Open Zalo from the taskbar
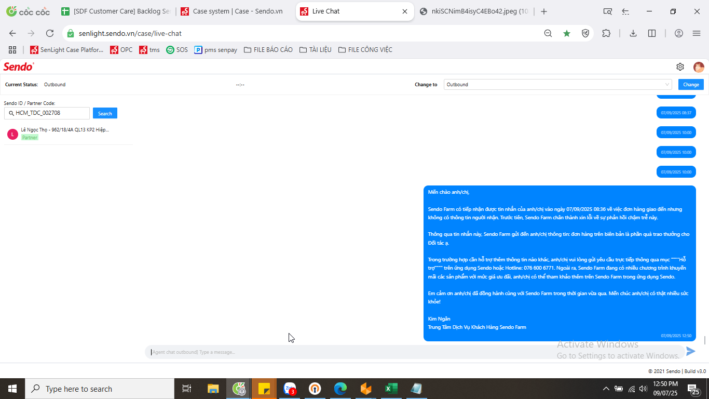The width and height of the screenshot is (709, 399). [x=290, y=389]
